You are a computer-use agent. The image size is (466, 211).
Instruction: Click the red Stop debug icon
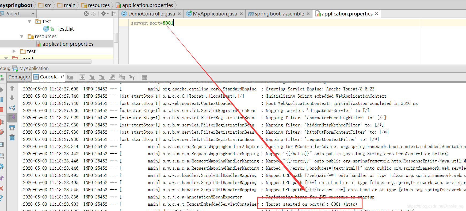(x=2, y=110)
